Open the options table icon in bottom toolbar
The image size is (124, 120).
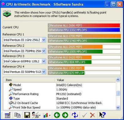[8, 115]
